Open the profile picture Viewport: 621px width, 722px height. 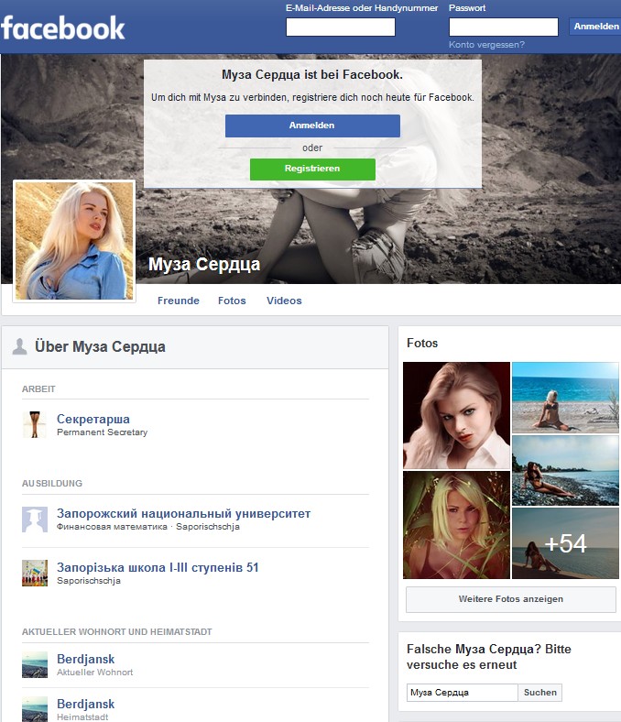tap(74, 241)
